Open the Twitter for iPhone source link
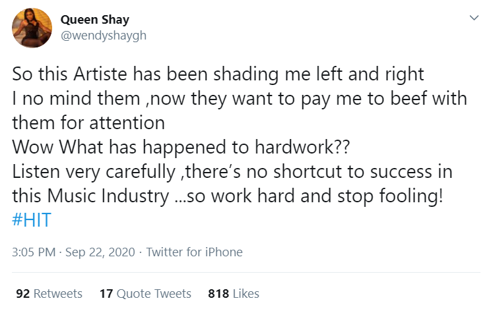This screenshot has height=309, width=493. [194, 252]
